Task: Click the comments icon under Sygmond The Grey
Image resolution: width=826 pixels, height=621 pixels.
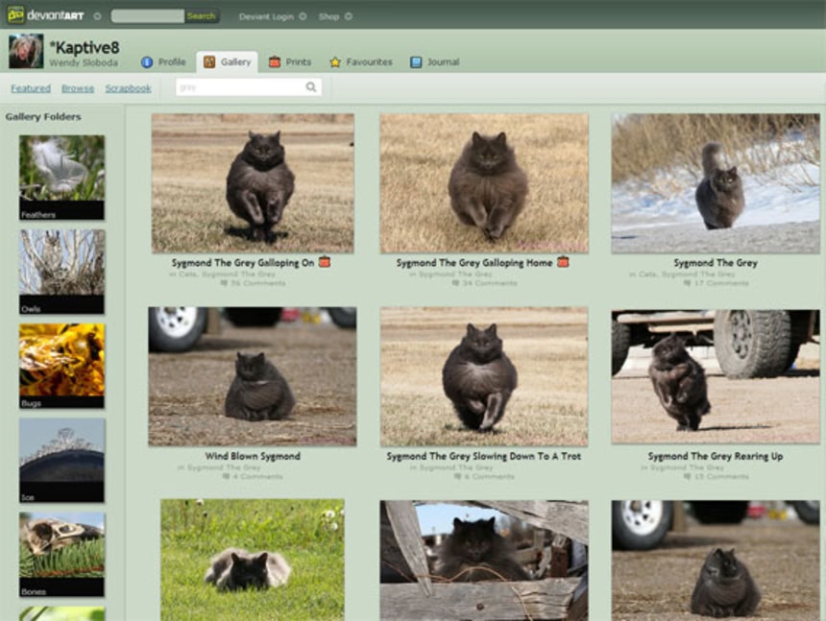Action: 685,284
